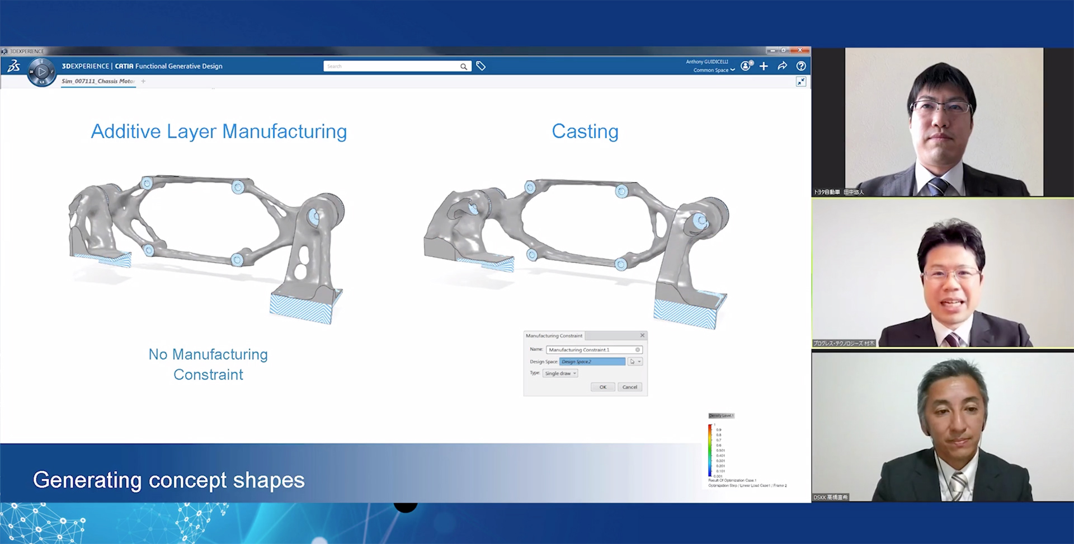Click the Share arrow icon
This screenshot has height=544, width=1074.
tap(782, 66)
